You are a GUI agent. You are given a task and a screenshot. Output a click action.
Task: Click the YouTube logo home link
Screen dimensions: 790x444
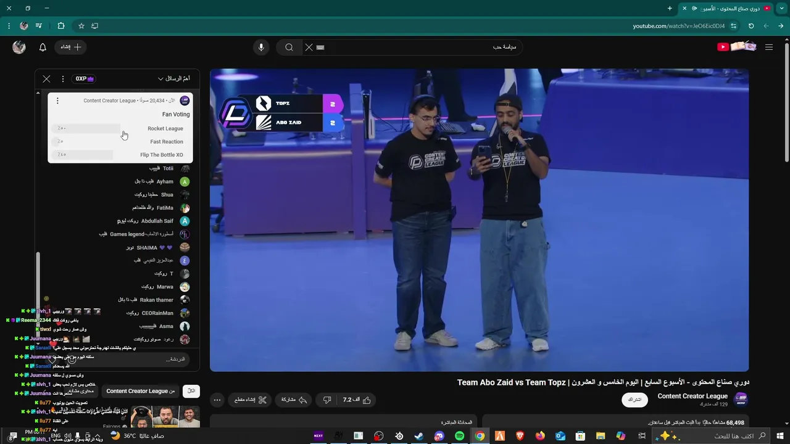click(x=737, y=47)
